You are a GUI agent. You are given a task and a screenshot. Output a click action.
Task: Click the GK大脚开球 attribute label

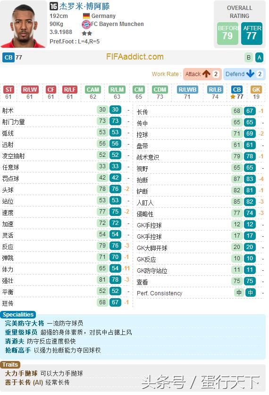pyautogui.click(x=152, y=248)
